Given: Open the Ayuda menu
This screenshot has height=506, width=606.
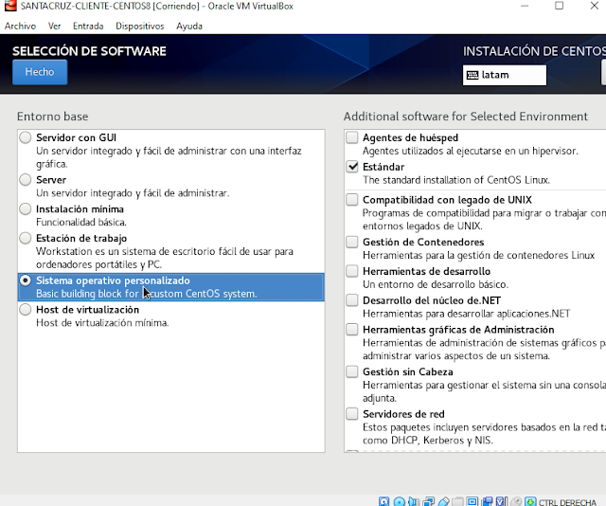Looking at the screenshot, I should click(x=189, y=26).
